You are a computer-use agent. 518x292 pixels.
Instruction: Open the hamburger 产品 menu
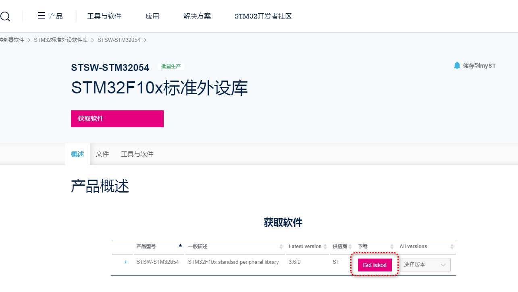pos(50,16)
